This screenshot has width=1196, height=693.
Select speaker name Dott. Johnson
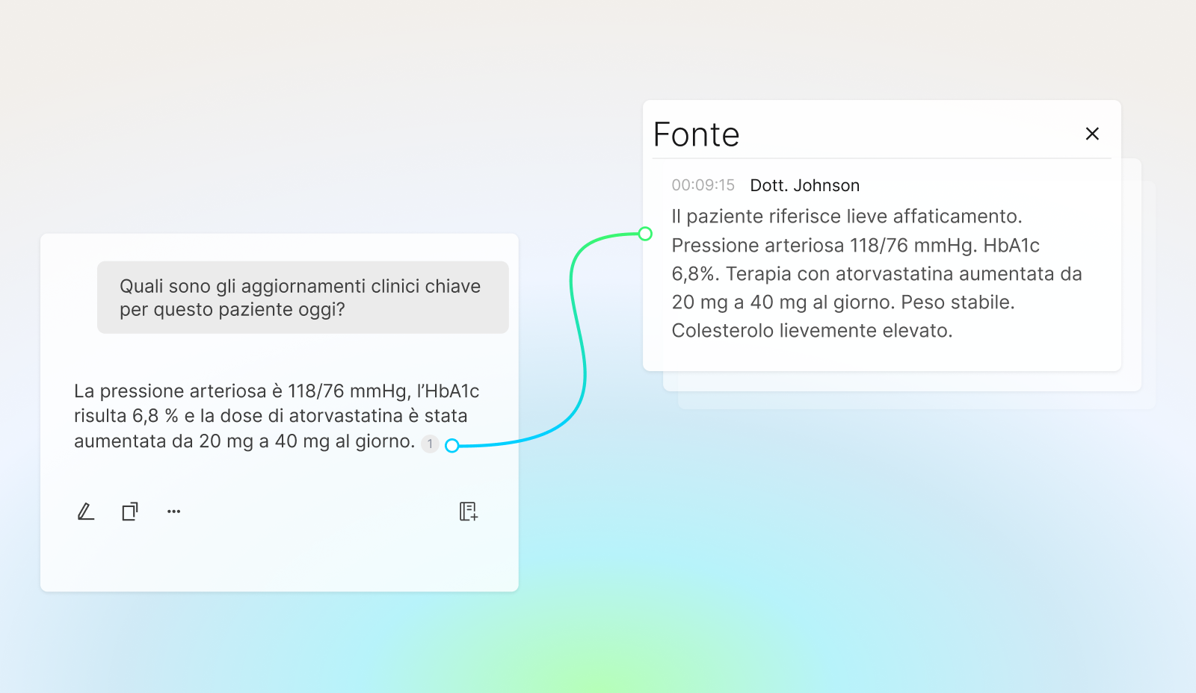pos(804,185)
